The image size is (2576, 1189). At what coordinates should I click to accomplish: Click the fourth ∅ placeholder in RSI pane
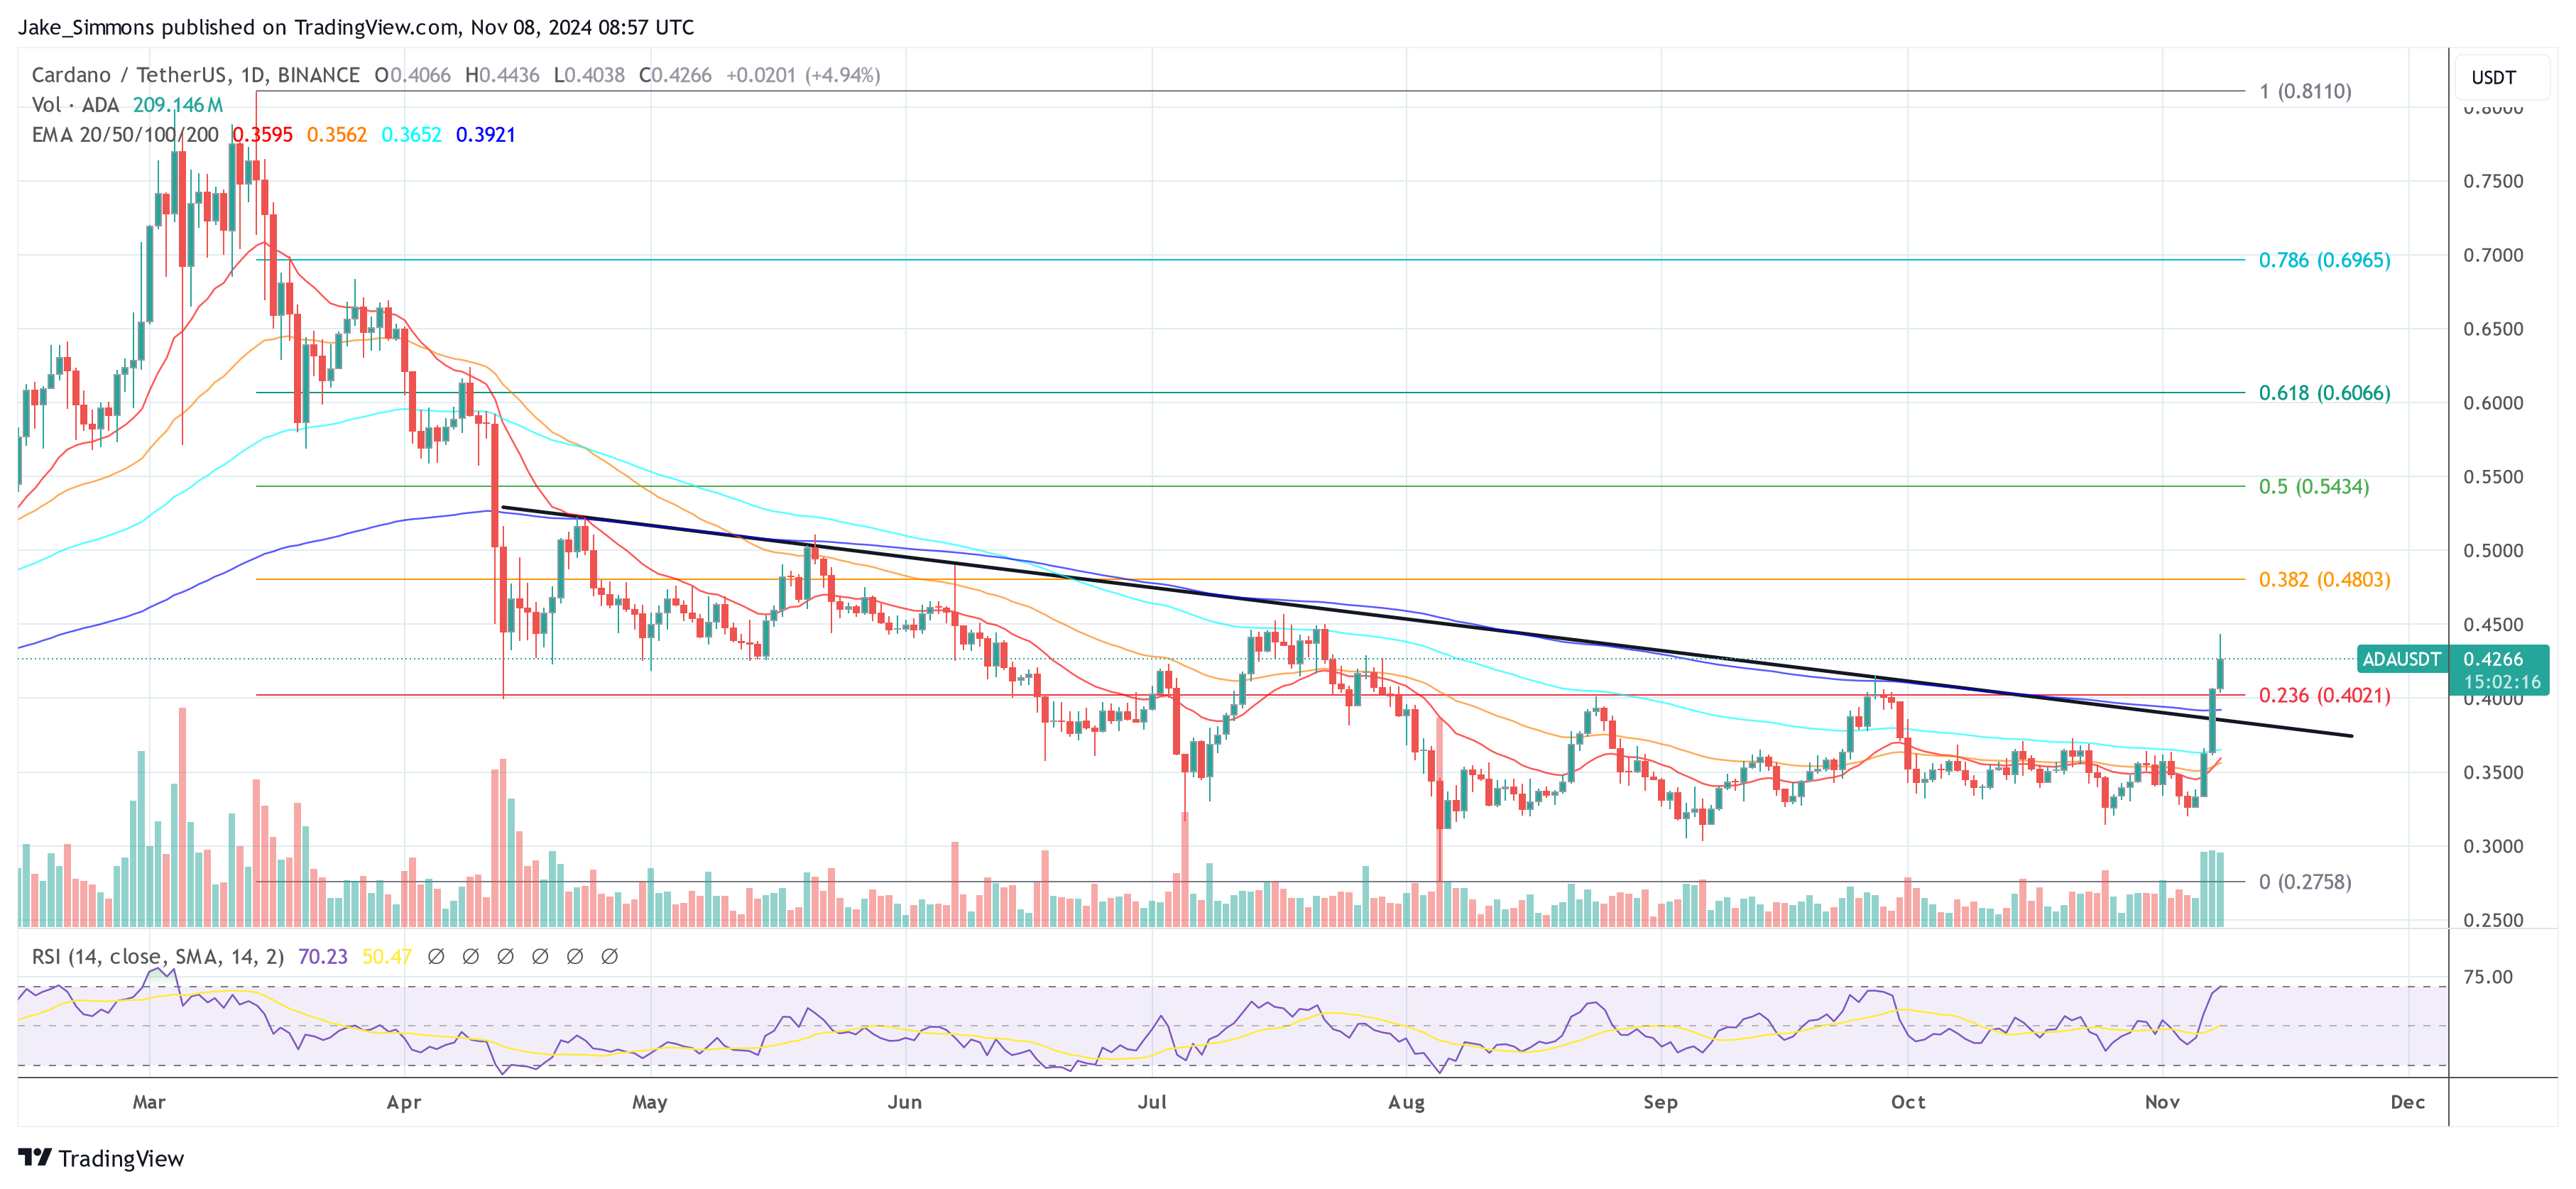click(x=540, y=956)
